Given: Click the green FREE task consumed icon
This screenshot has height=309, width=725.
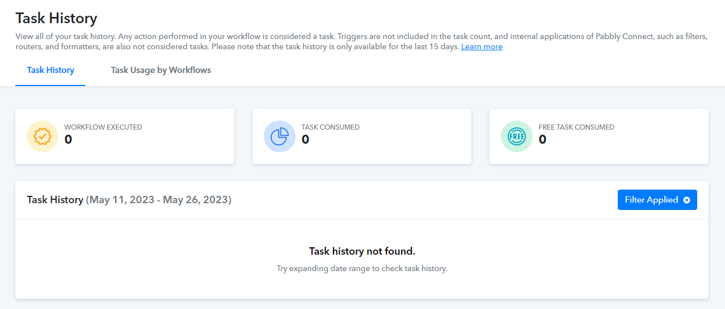Looking at the screenshot, I should click(517, 136).
